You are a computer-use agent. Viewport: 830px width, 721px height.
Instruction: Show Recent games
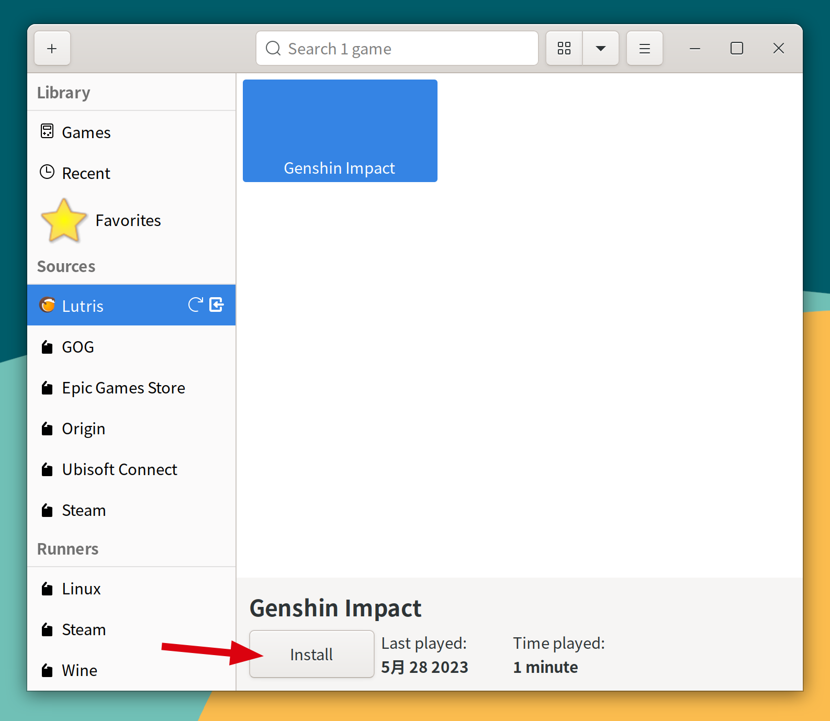131,173
